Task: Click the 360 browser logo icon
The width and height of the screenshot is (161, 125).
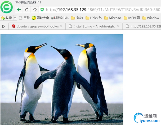Action: 7,7
